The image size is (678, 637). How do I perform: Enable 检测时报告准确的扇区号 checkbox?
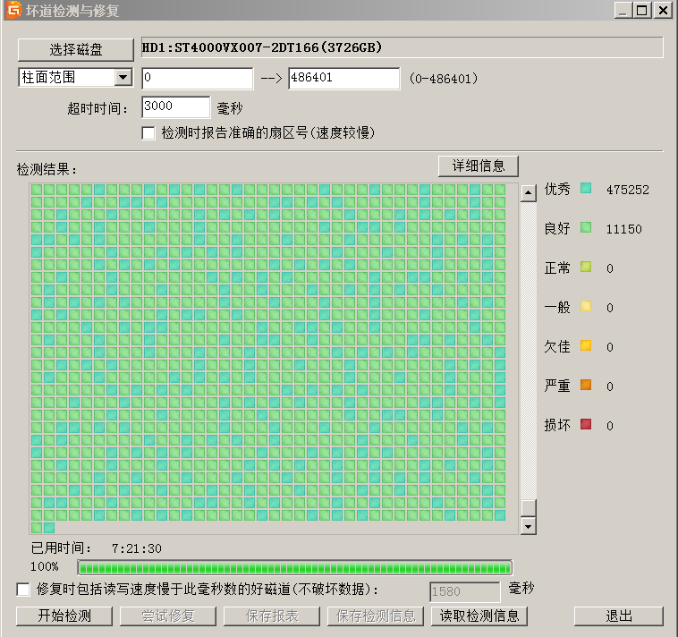148,133
